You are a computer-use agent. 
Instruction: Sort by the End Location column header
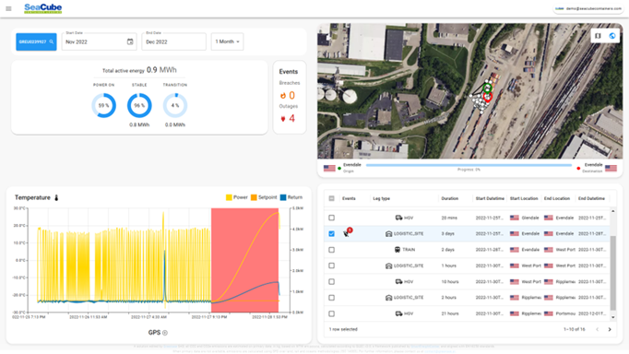tap(557, 198)
